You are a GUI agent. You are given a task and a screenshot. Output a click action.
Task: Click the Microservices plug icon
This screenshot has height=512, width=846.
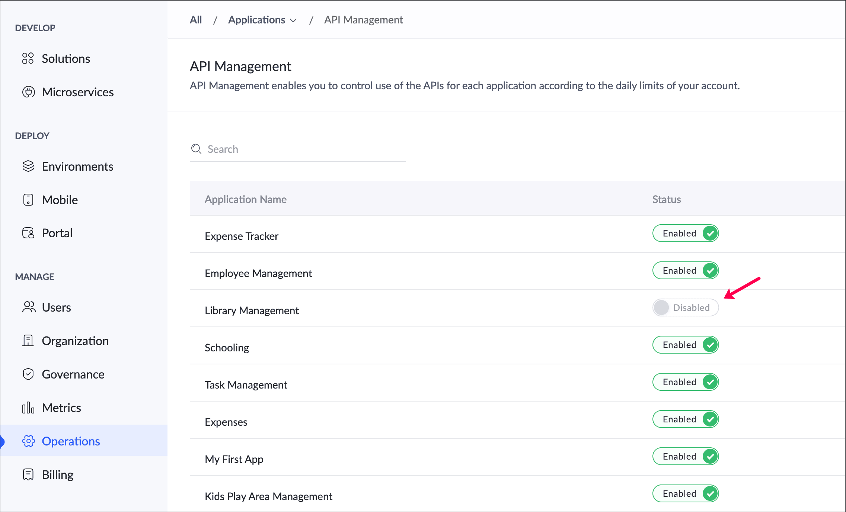click(28, 92)
